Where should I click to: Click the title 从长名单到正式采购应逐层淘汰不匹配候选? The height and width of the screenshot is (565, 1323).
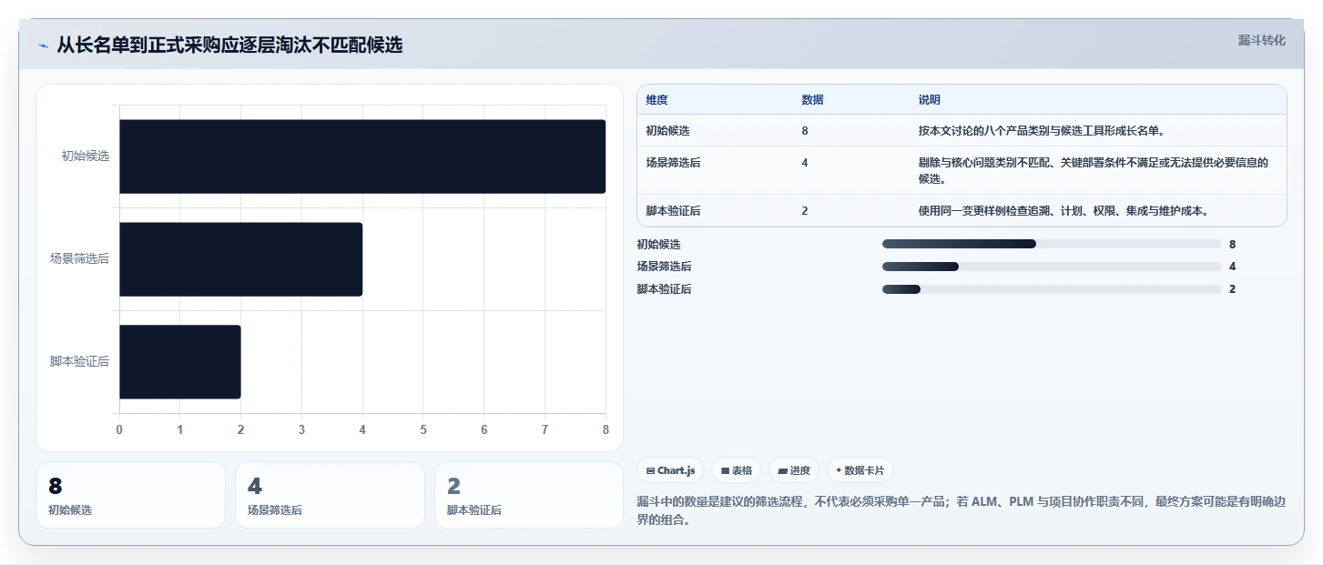tap(229, 45)
